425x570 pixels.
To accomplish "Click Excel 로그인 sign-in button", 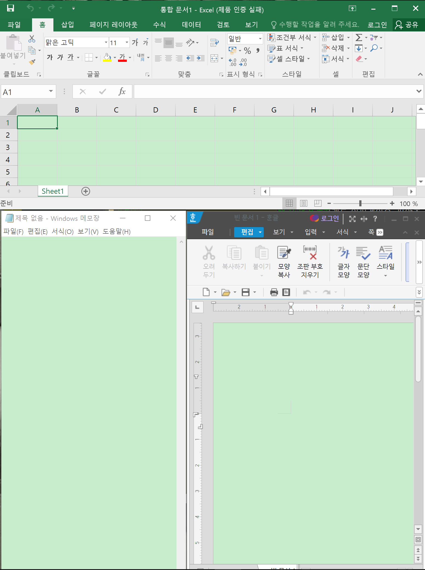I will tap(377, 25).
